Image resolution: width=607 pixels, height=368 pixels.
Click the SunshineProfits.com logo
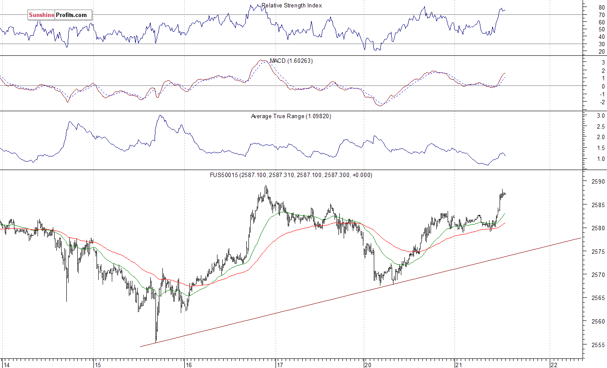click(60, 15)
